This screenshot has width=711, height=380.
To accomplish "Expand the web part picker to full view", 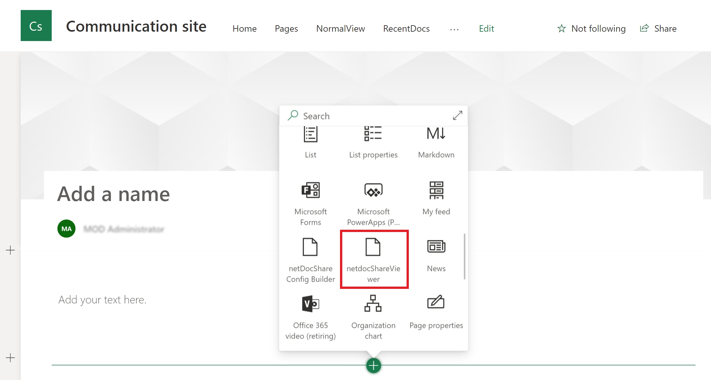I will pos(457,115).
